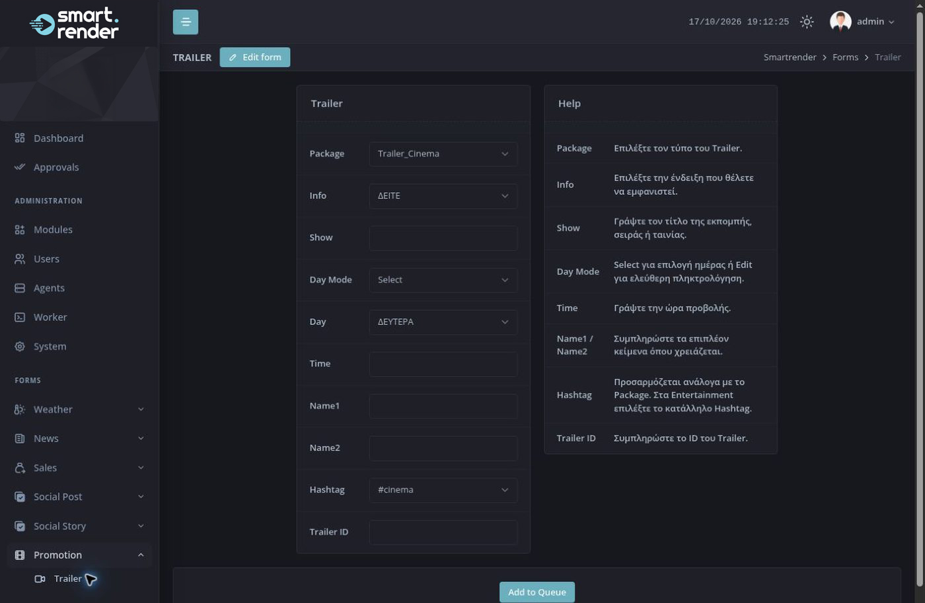Click the smart render logo
This screenshot has height=603, width=925.
[74, 23]
